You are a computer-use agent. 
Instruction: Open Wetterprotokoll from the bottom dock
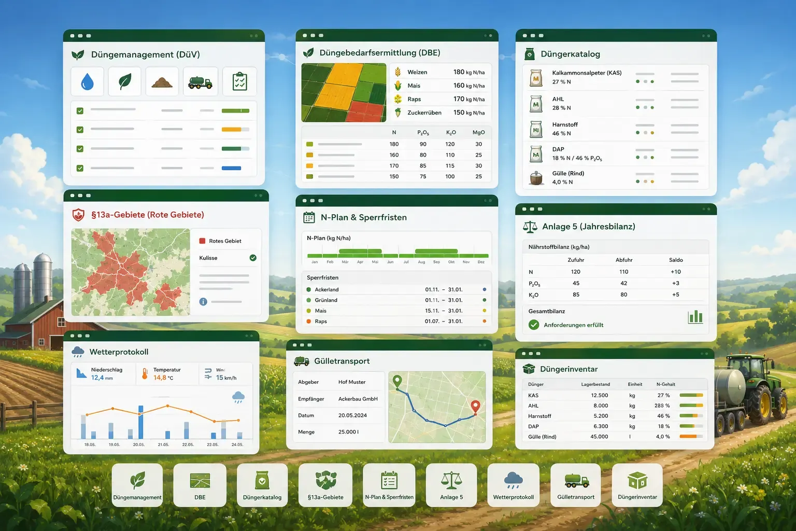[x=514, y=485]
